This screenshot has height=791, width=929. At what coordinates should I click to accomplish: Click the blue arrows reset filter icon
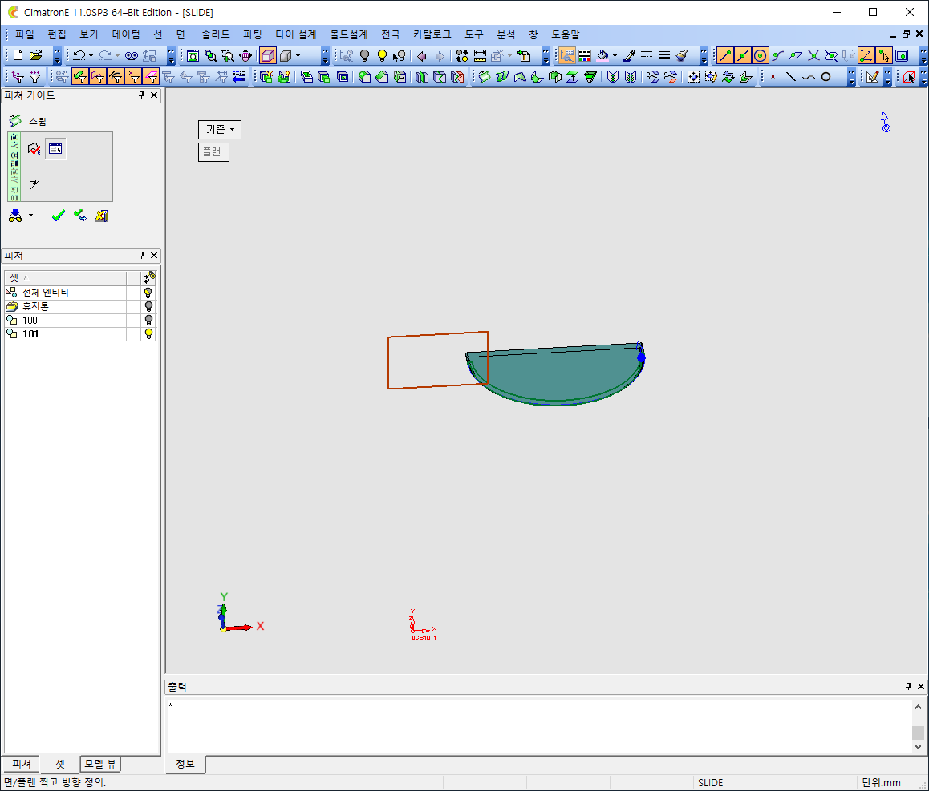tap(239, 76)
